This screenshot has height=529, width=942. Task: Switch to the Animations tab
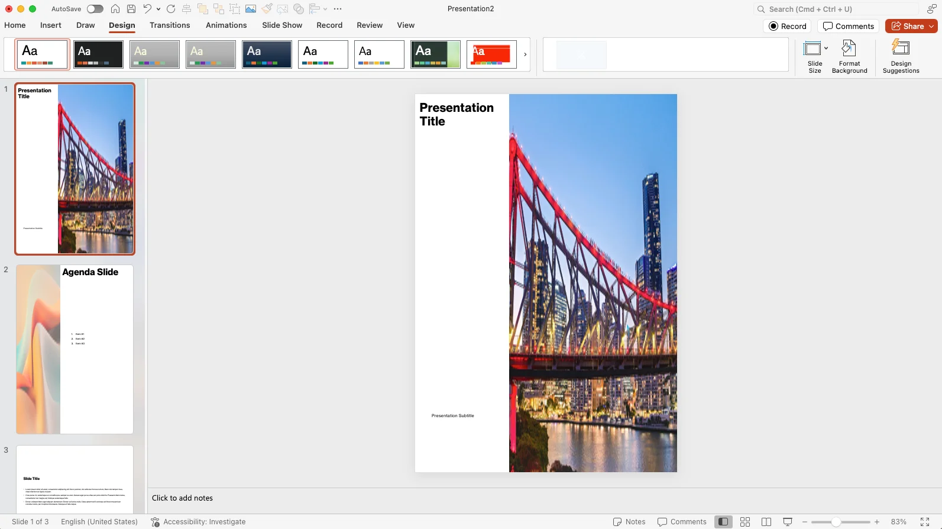226,25
